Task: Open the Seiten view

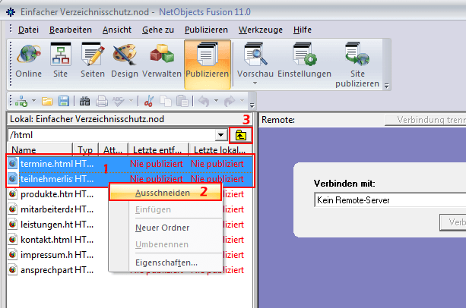Action: click(93, 61)
